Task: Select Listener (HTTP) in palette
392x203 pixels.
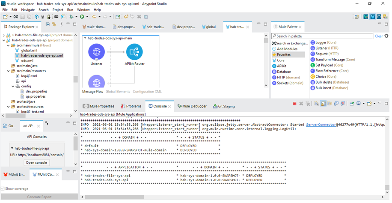Action: (x=324, y=48)
